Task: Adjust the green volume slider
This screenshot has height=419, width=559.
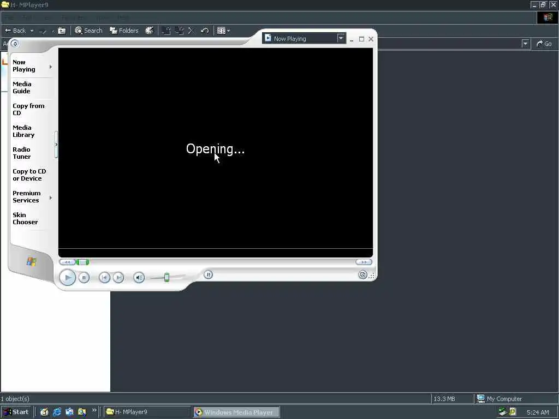Action: coord(167,277)
